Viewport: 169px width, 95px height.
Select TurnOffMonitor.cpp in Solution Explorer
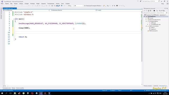tap(156, 25)
